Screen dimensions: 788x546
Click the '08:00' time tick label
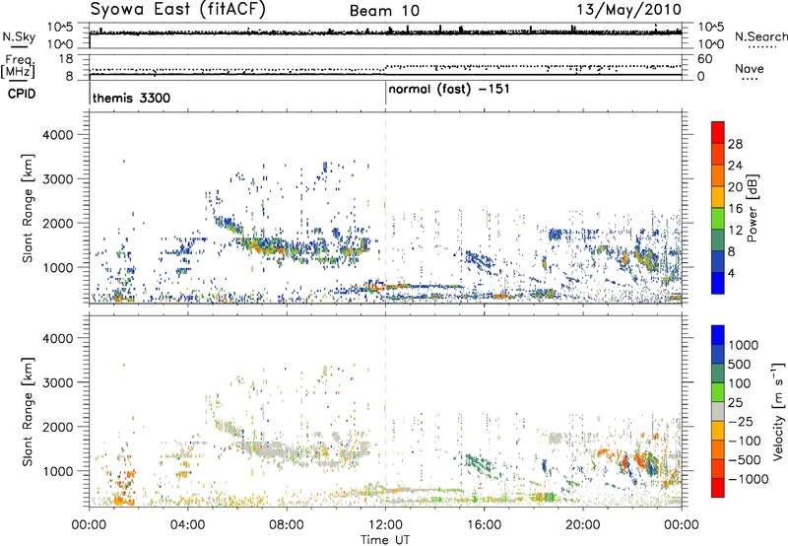coord(287,525)
